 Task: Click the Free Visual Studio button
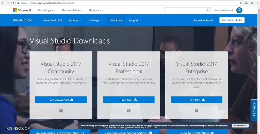point(232,20)
